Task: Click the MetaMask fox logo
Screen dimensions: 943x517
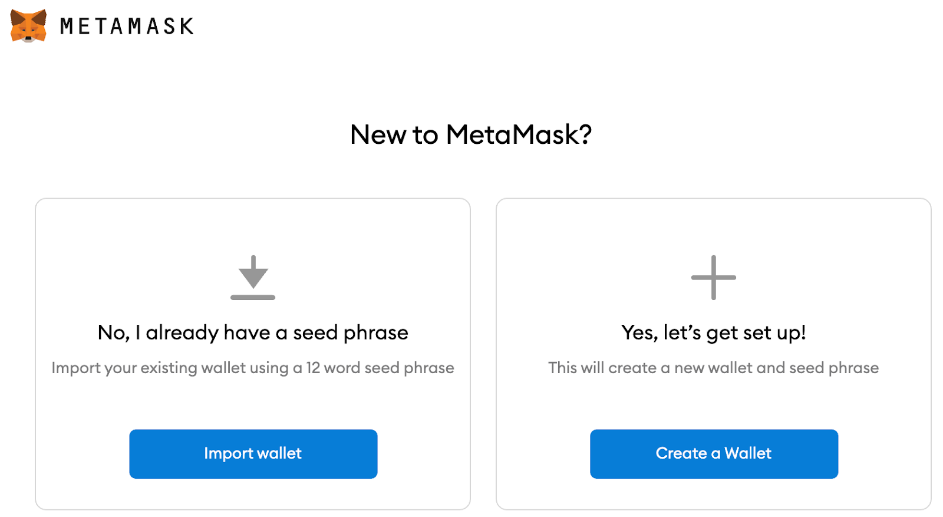Action: click(x=28, y=26)
